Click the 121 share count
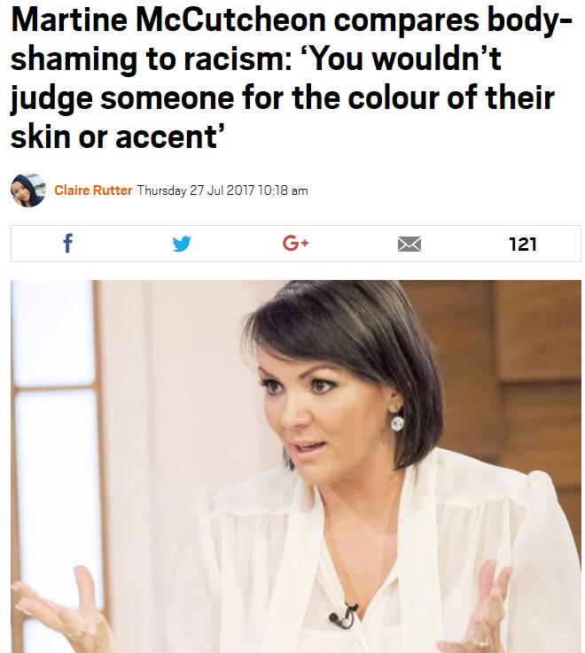The width and height of the screenshot is (585, 653). pos(523,244)
